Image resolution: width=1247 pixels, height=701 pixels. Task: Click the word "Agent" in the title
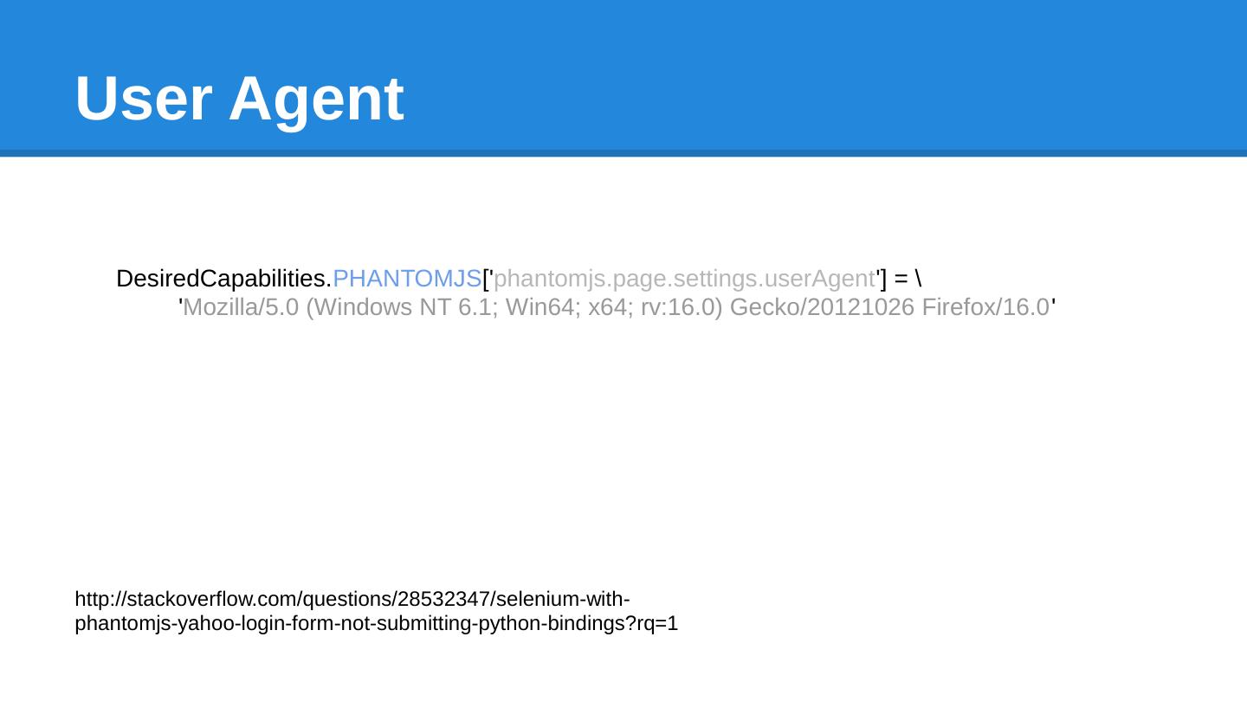coord(316,99)
